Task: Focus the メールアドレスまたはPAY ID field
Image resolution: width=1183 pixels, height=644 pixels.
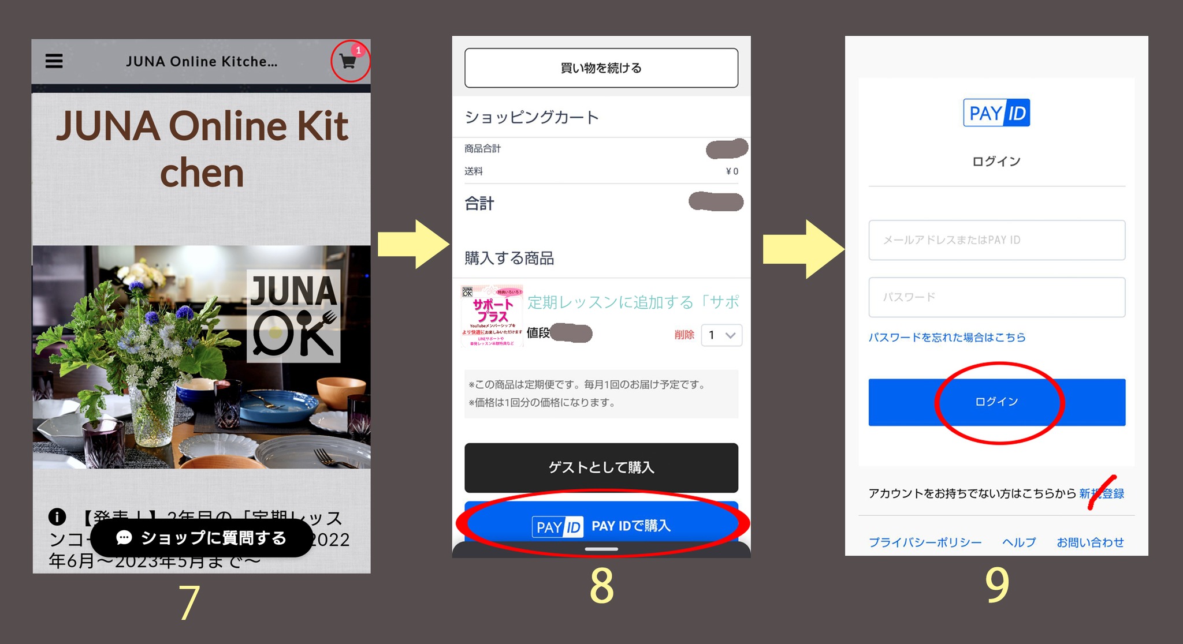Action: pos(997,240)
